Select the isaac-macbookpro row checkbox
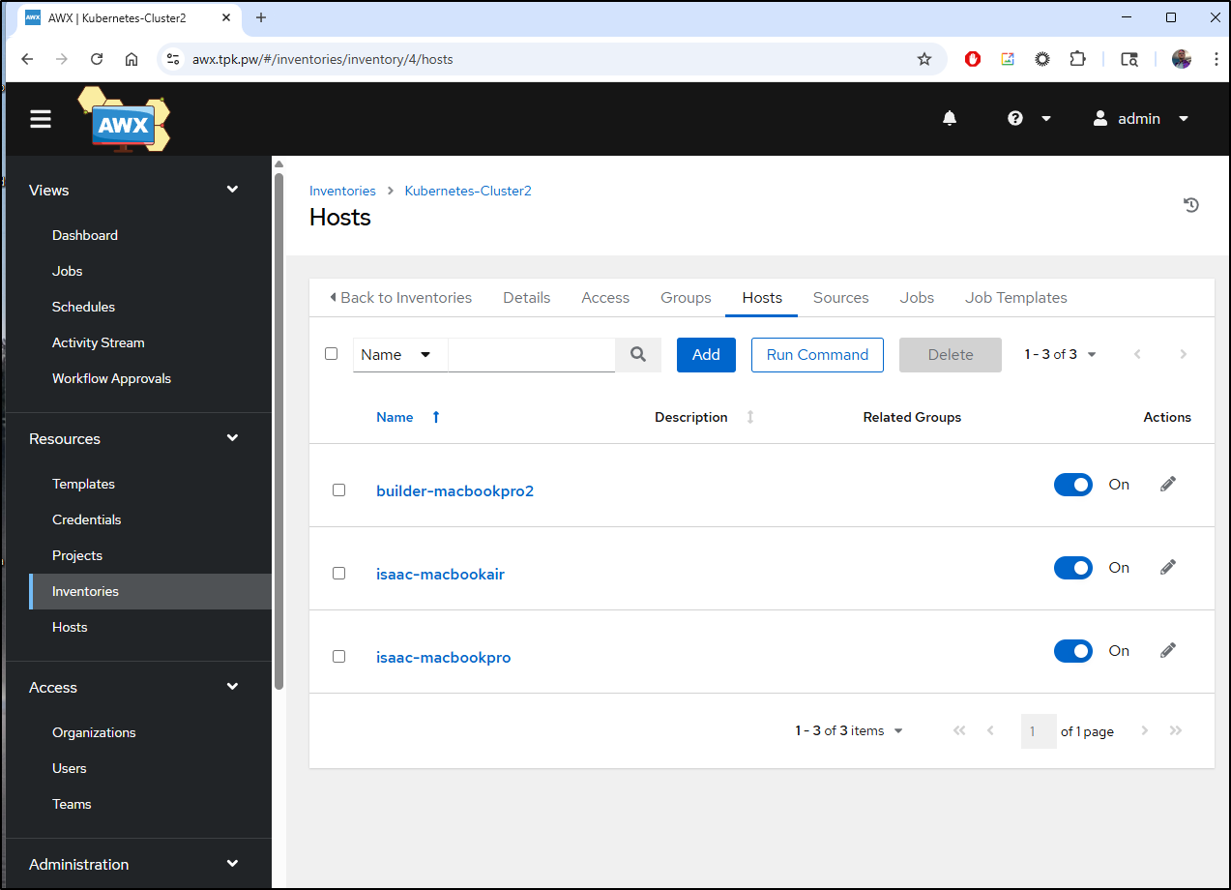 (338, 657)
